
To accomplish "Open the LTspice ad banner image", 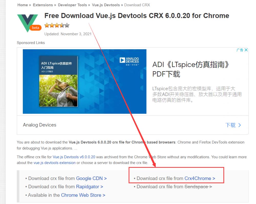I will click(84, 81).
